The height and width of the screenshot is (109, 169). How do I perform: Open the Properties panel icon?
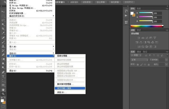pyautogui.click(x=126, y=22)
